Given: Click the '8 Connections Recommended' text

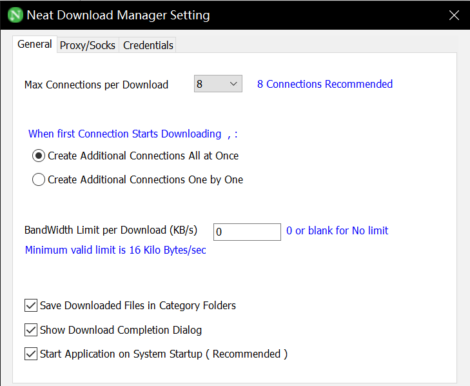Looking at the screenshot, I should [325, 84].
